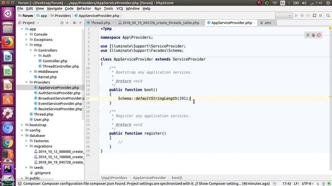Expand the Console folder

(26, 35)
